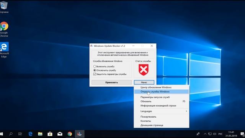This screenshot has height=138, width=245.
Task: Open the Action Center notifications icon
Action: point(242,134)
